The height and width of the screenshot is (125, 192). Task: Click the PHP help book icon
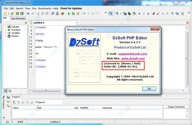point(63,13)
